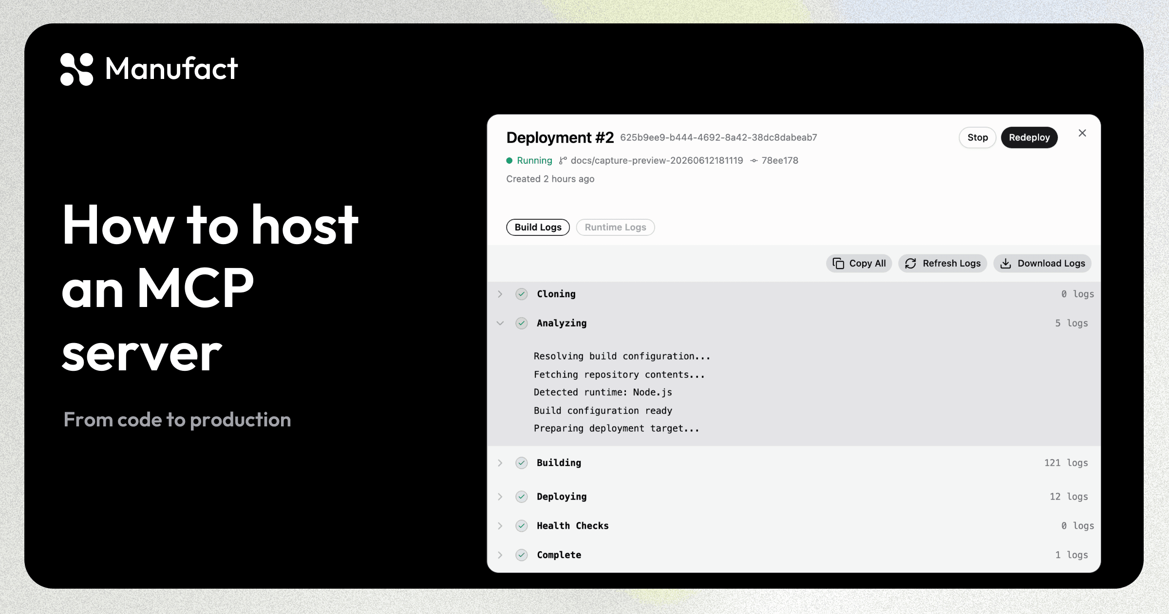Click the commit icon beside 78ee178
The width and height of the screenshot is (1169, 614).
point(754,160)
